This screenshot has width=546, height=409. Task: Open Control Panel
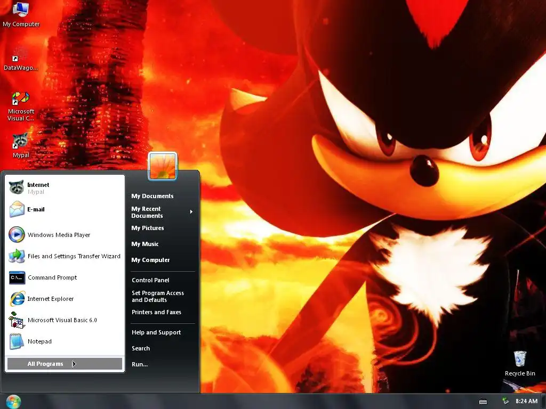tap(150, 280)
